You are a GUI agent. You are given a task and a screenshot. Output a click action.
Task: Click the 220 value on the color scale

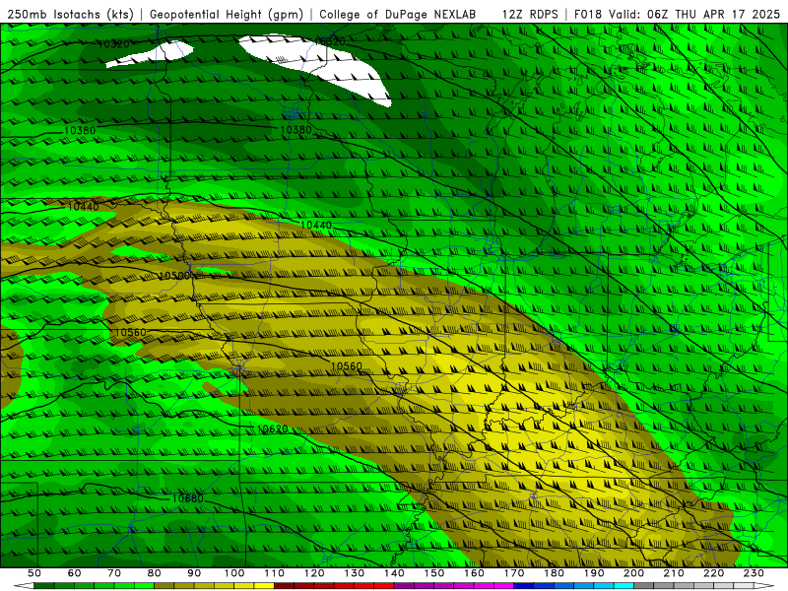pyautogui.click(x=714, y=573)
